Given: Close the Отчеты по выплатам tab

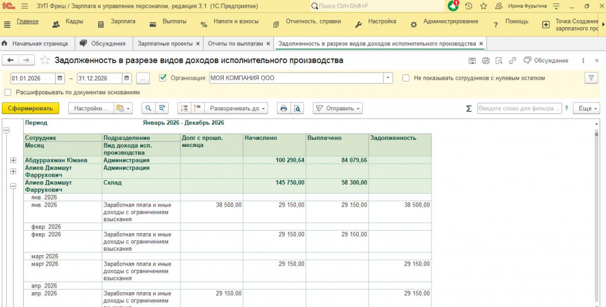Looking at the screenshot, I should tap(268, 44).
